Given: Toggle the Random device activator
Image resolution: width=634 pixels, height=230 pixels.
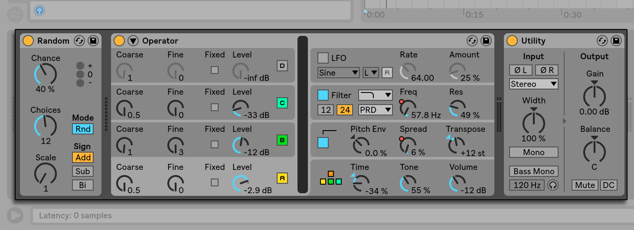Looking at the screenshot, I should pyautogui.click(x=28, y=41).
